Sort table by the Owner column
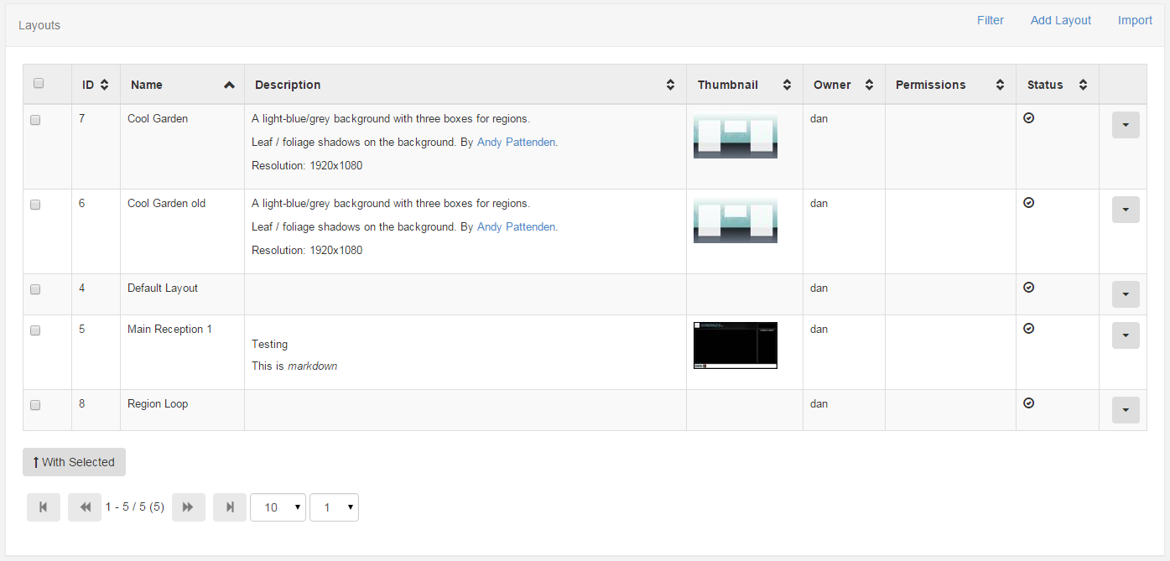The width and height of the screenshot is (1170, 561). (x=869, y=85)
